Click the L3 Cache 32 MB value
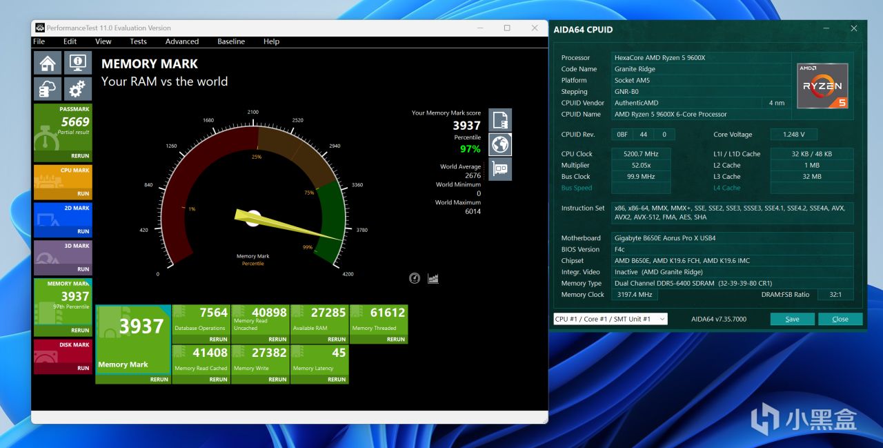Screen dimensions: 883x448 (812, 177)
